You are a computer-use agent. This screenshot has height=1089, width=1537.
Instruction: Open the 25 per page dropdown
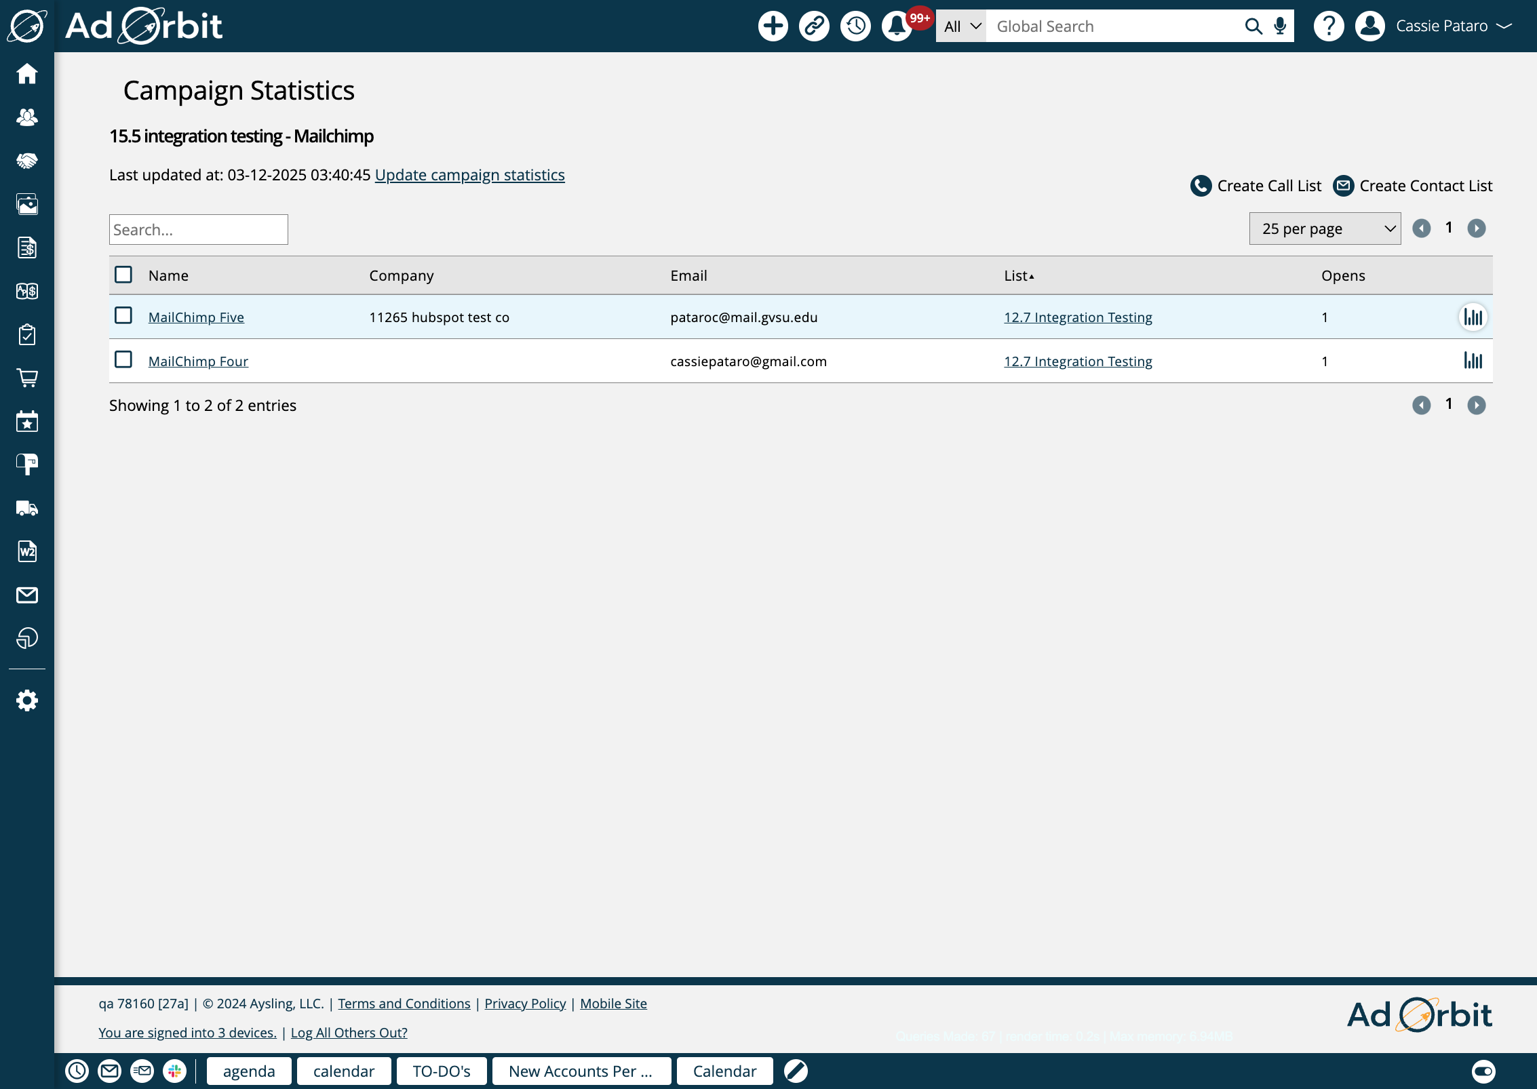pyautogui.click(x=1325, y=229)
